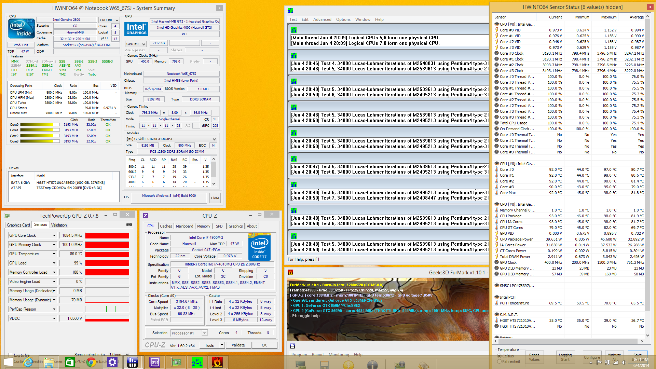Click the Core0 clock usage bar
The height and width of the screenshot is (369, 656).
coord(40,125)
